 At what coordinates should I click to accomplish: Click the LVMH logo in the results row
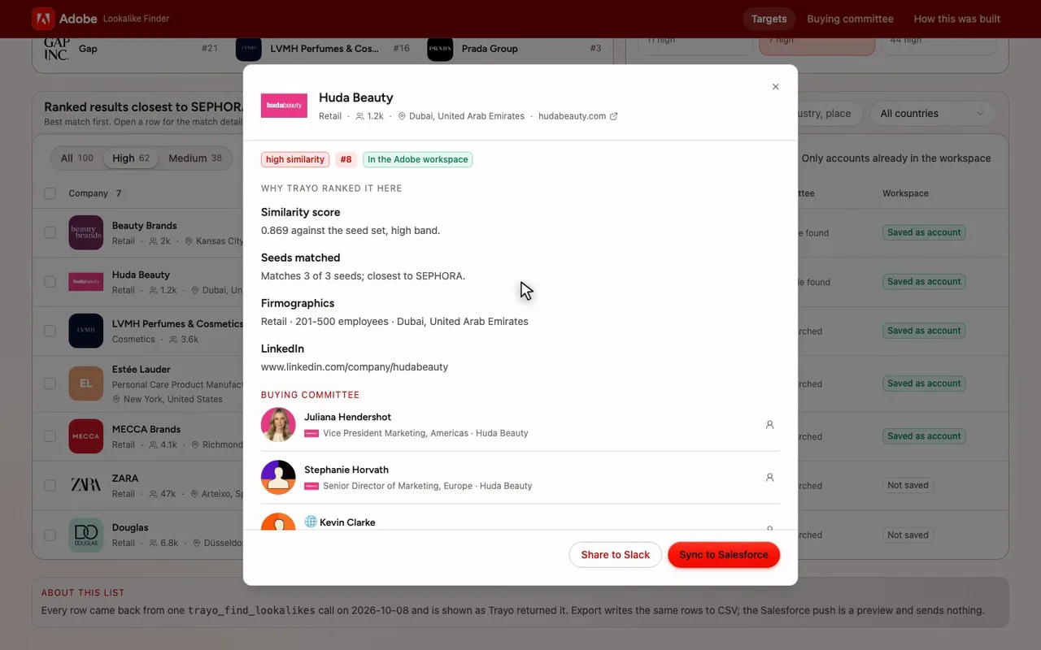(85, 331)
